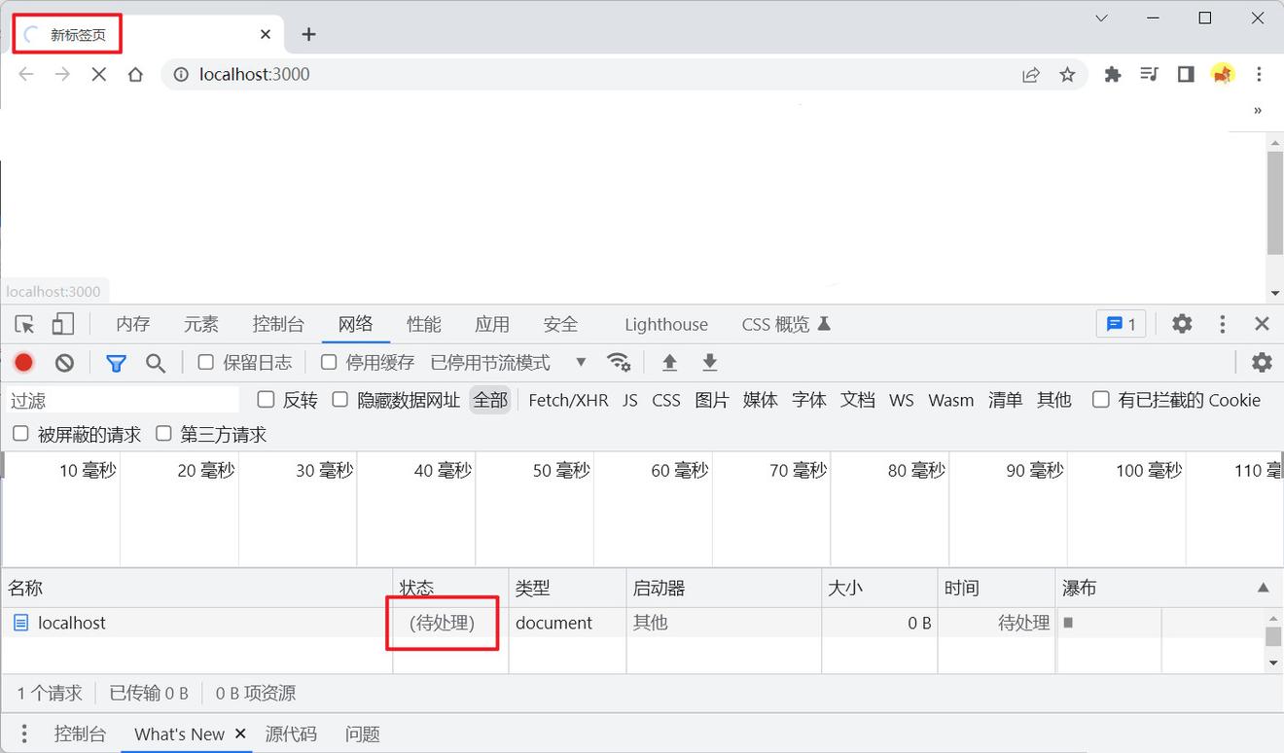
Task: Check the 反转 filter checkbox
Action: point(266,400)
